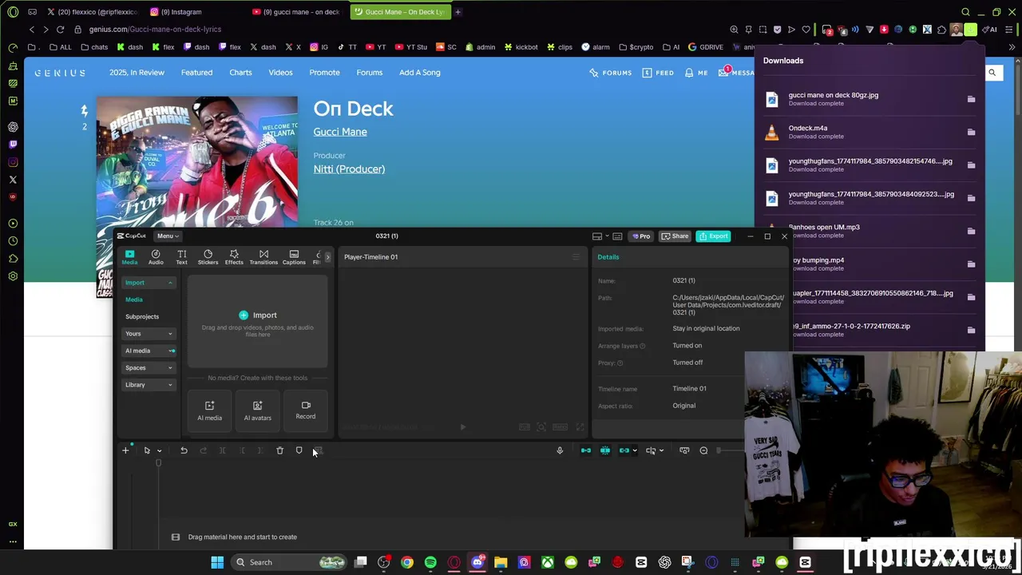The height and width of the screenshot is (575, 1022).
Task: Expand the AI media section
Action: click(149, 351)
